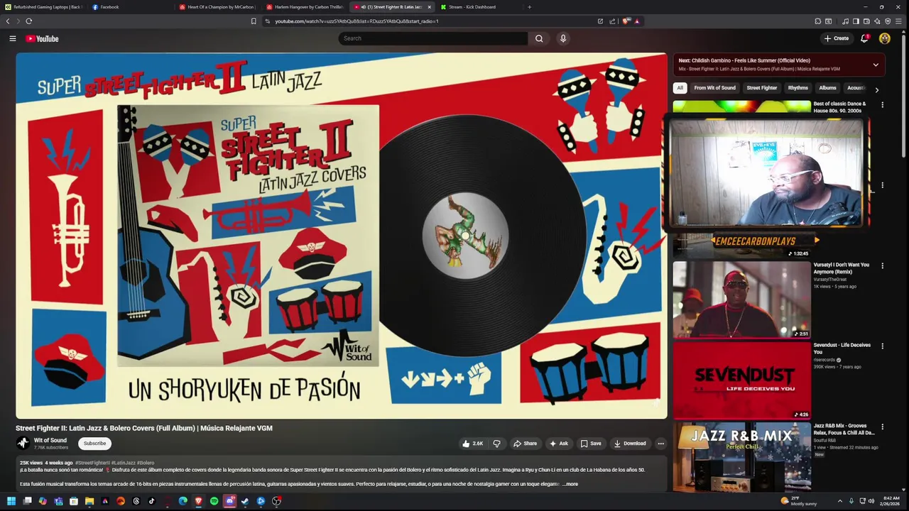Open Wit of Sound channel avatar
Viewport: 909px width, 511px height.
[x=23, y=443]
